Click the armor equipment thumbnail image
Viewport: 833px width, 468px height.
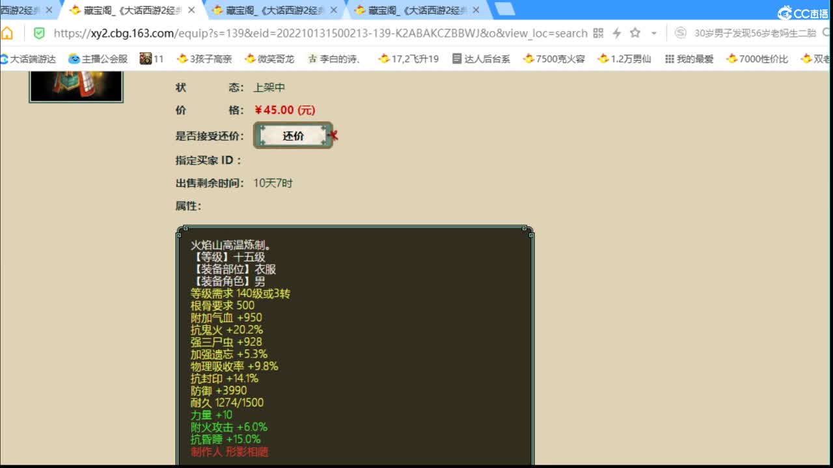click(x=76, y=86)
